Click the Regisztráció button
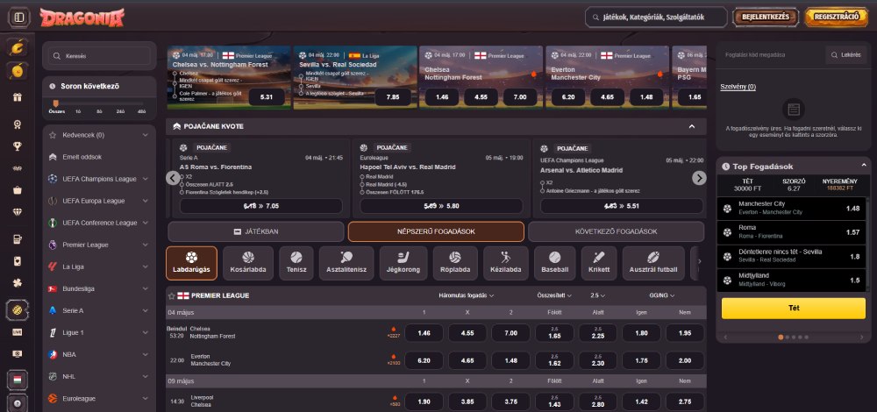Image resolution: width=877 pixels, height=412 pixels. 837,18
